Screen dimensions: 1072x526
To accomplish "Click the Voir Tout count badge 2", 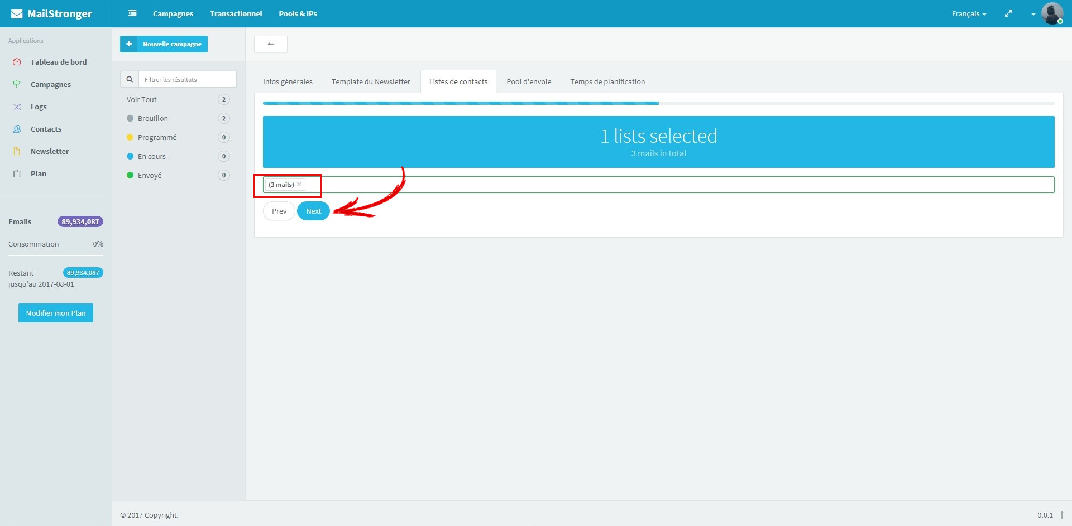I will point(224,99).
